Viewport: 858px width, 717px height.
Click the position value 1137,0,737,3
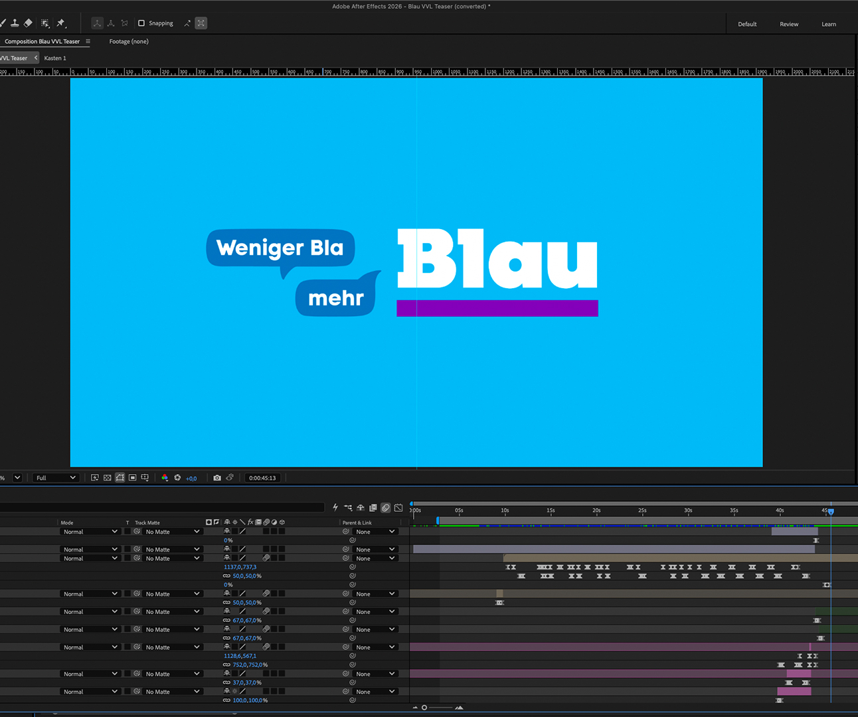[x=240, y=567]
